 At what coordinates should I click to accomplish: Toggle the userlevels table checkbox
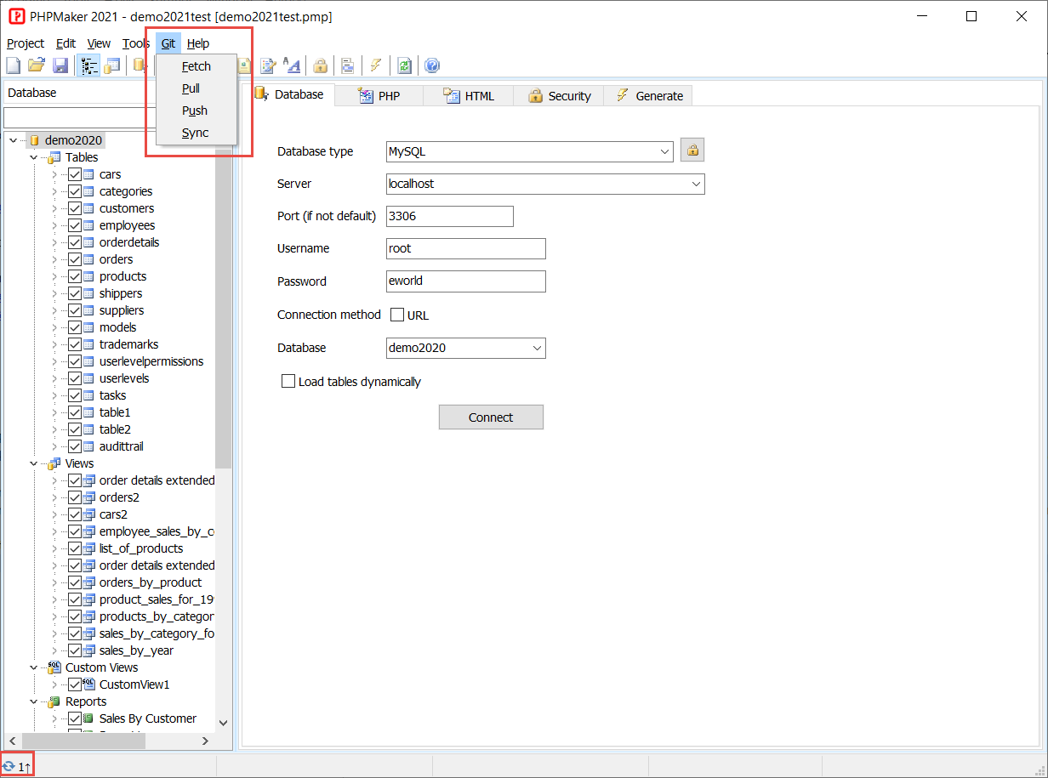pos(75,378)
